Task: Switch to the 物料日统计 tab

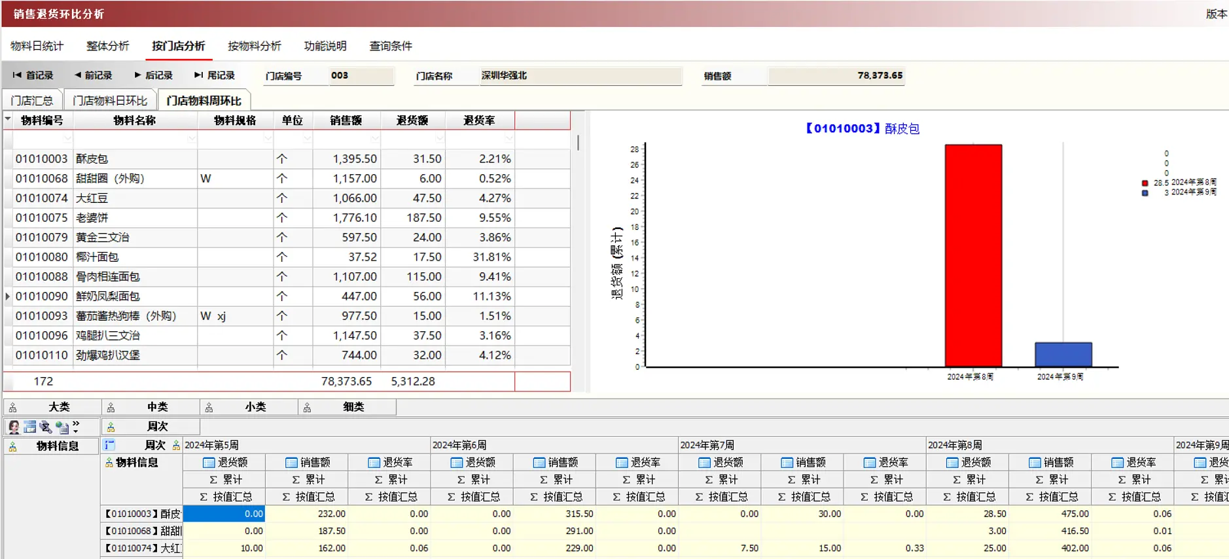Action: (x=37, y=46)
